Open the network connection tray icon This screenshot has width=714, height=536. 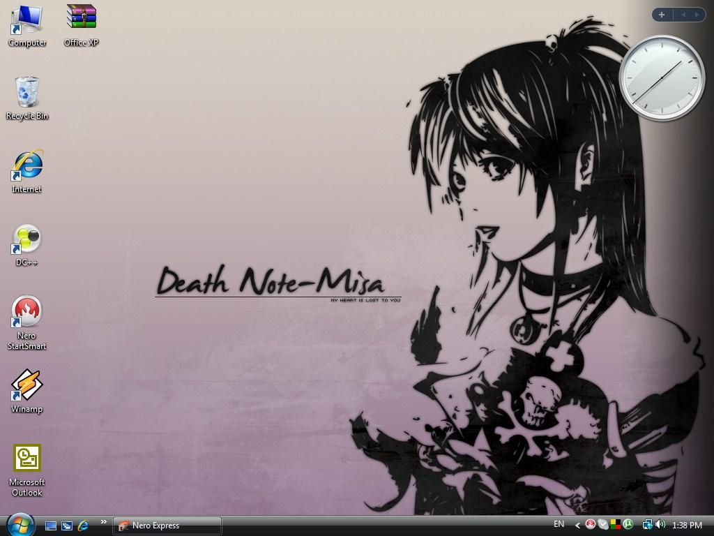(647, 525)
